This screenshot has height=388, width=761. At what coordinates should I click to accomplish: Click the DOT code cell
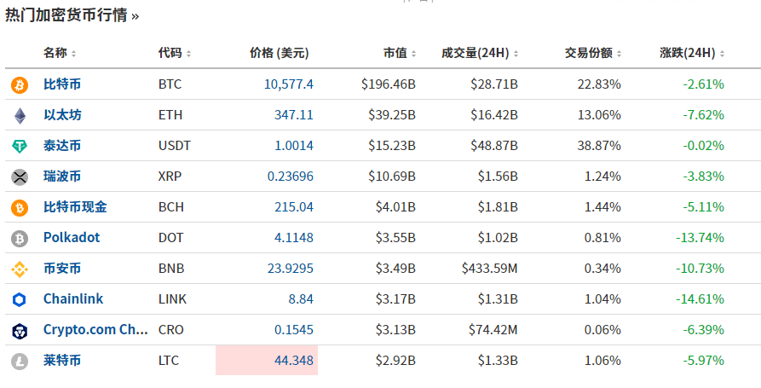pyautogui.click(x=170, y=237)
